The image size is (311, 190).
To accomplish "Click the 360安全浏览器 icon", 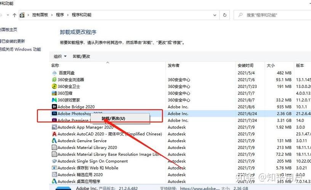I will (x=54, y=80).
